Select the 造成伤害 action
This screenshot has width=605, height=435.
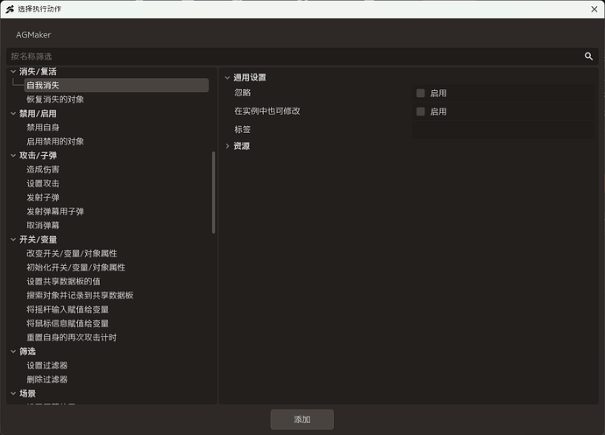[43, 170]
